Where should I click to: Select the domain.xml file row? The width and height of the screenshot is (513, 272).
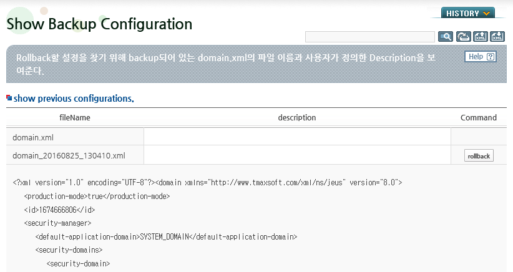(256, 137)
